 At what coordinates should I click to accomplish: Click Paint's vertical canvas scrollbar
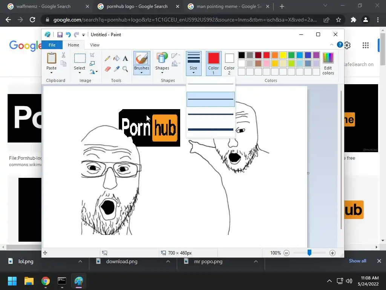tap(341, 160)
